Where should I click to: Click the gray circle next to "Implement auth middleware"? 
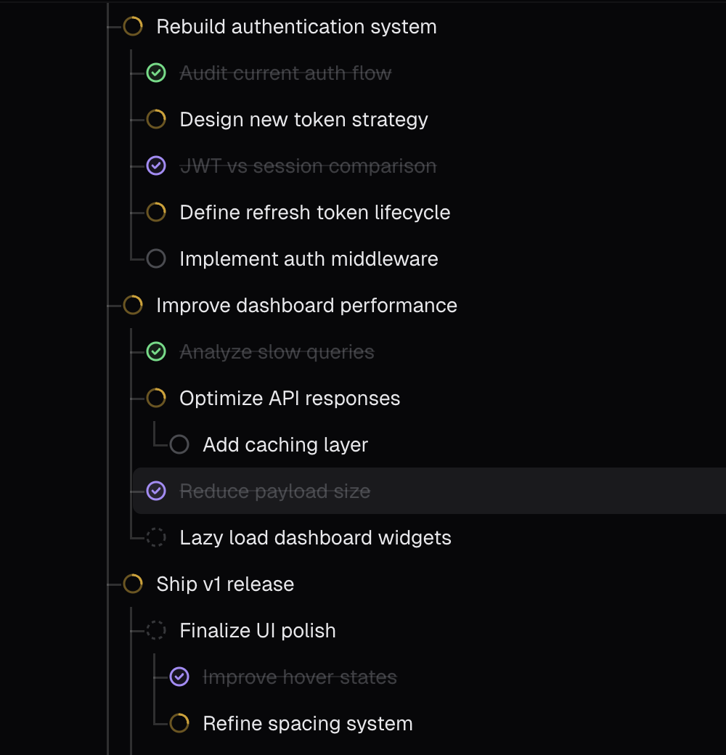point(155,258)
